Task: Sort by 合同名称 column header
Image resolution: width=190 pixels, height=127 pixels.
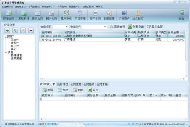Action: 94,32
